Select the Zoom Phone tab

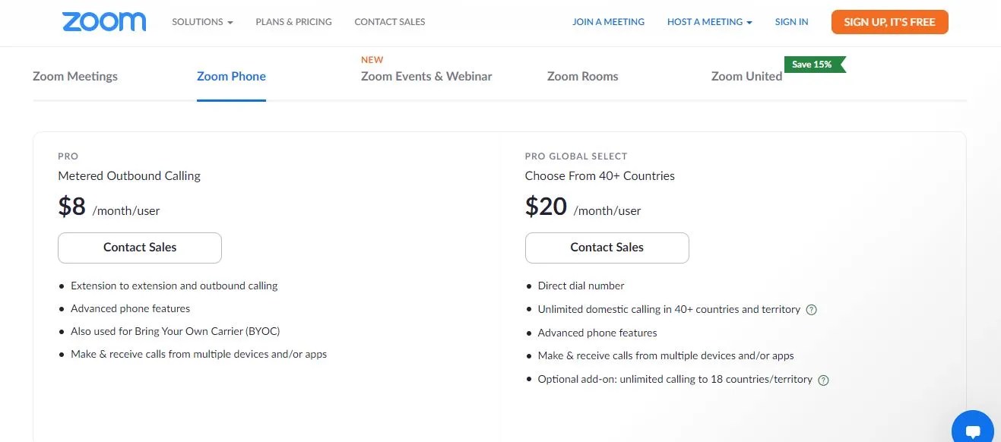click(x=231, y=76)
